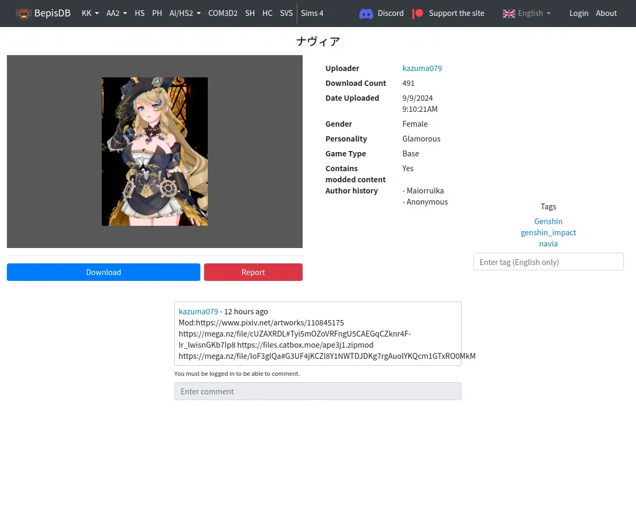
Task: Focus the Enter tag input field
Action: coord(548,262)
